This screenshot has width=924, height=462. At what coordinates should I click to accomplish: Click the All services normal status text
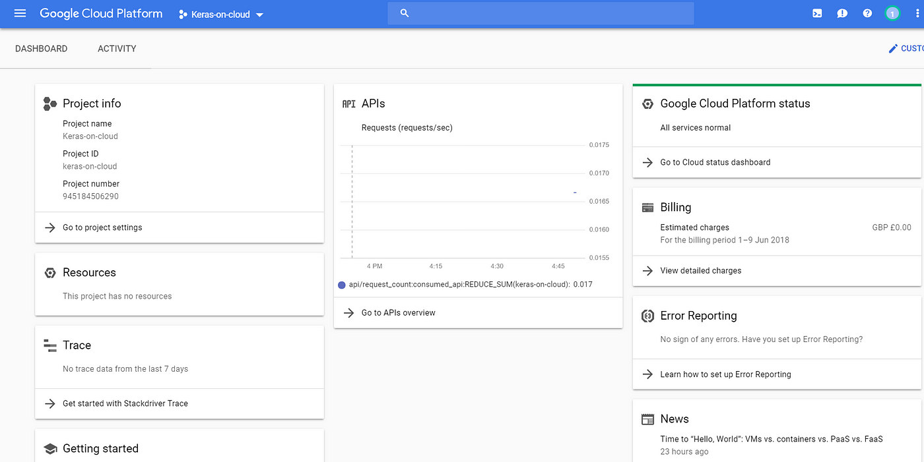coord(696,128)
